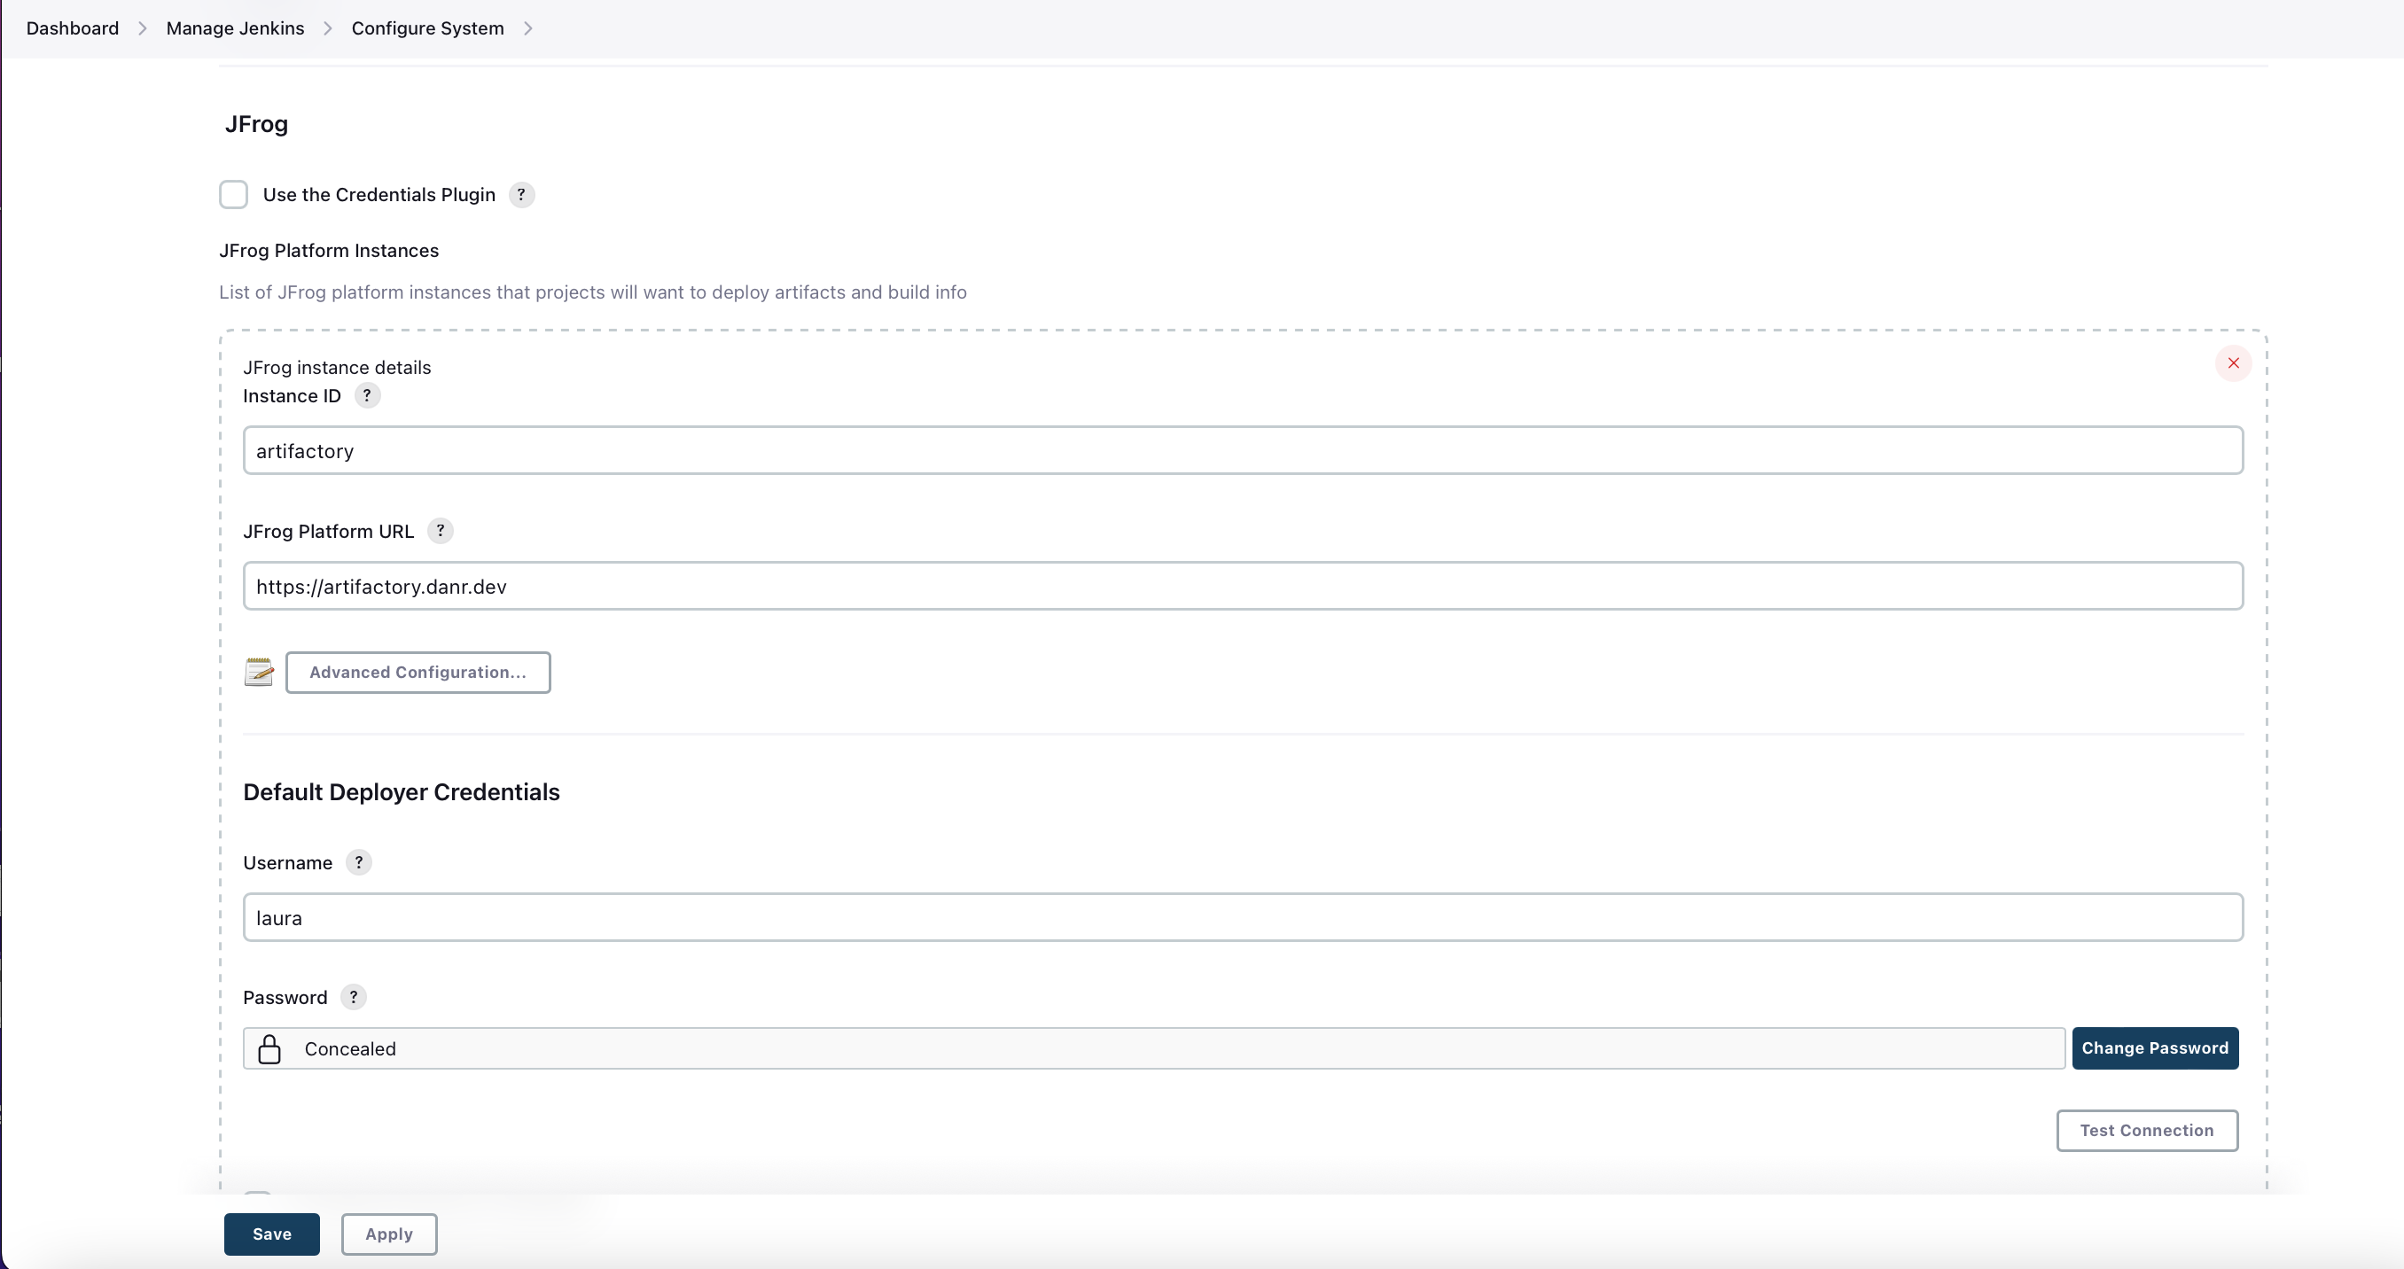Focus the JFrog Platform URL field

[x=1242, y=586]
